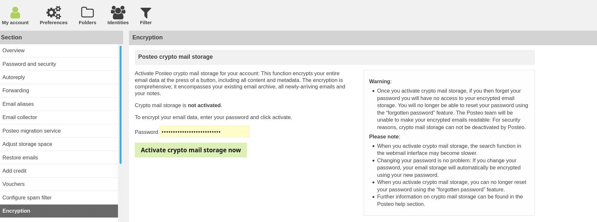Open the My account icon
Screen dimensions: 597x222
click(x=15, y=13)
